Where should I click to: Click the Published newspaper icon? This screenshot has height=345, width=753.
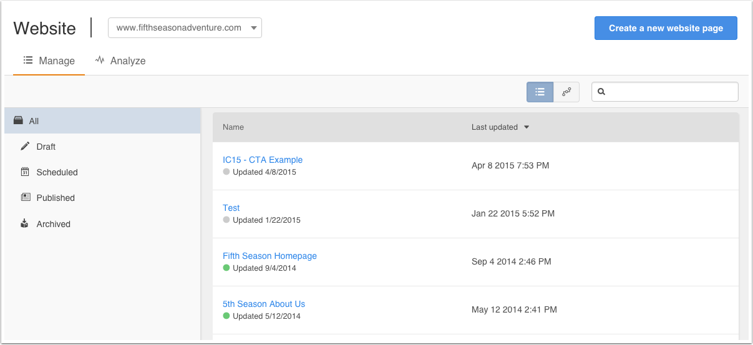[25, 197]
